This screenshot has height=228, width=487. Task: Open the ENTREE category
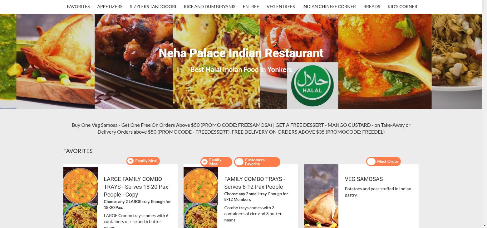pos(251,6)
